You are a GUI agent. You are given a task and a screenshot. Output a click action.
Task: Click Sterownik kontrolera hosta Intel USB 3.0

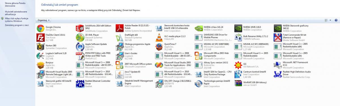click(174, 28)
